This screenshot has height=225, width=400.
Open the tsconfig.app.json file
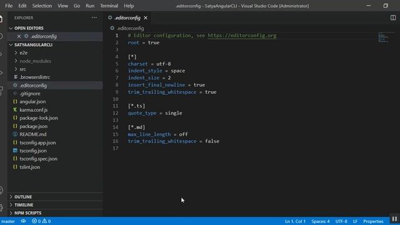pyautogui.click(x=37, y=142)
